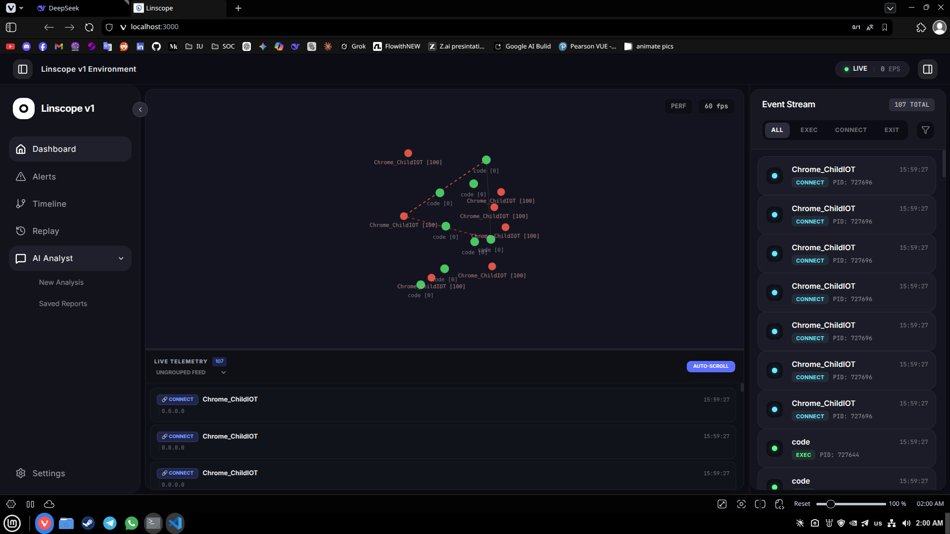Open the Dashboard page
950x534 pixels.
pos(70,149)
